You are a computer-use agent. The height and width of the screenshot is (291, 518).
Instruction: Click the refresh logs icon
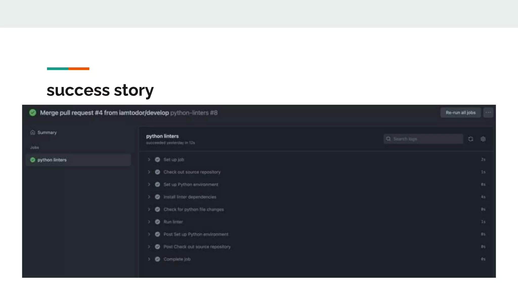point(470,139)
